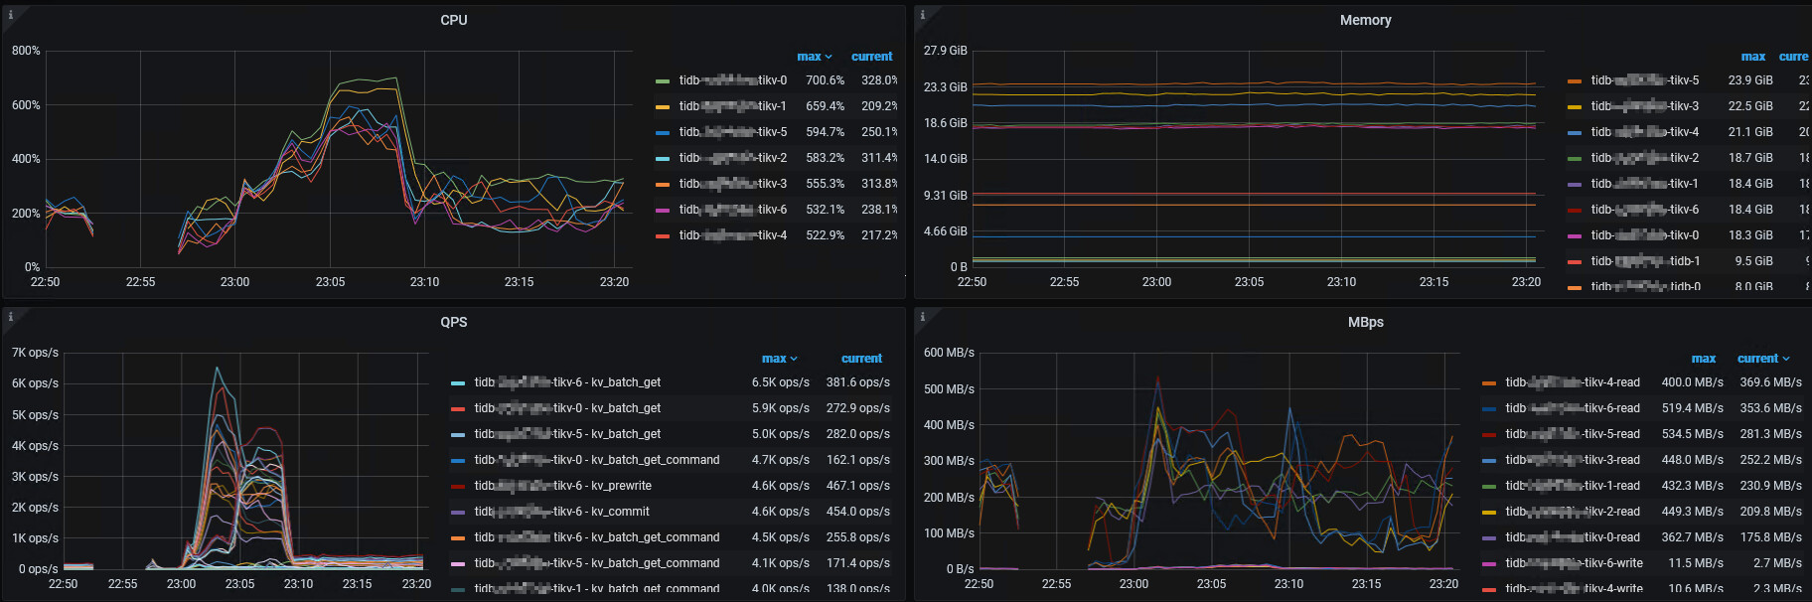
Task: Sort CPU legend by max column
Action: coord(810,57)
